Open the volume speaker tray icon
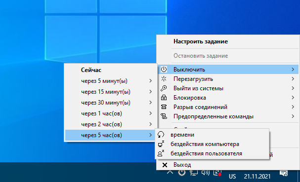The height and width of the screenshot is (182, 300). click(206, 173)
